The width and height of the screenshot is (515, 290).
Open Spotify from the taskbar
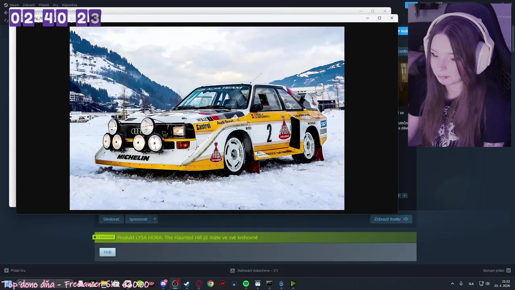246,284
